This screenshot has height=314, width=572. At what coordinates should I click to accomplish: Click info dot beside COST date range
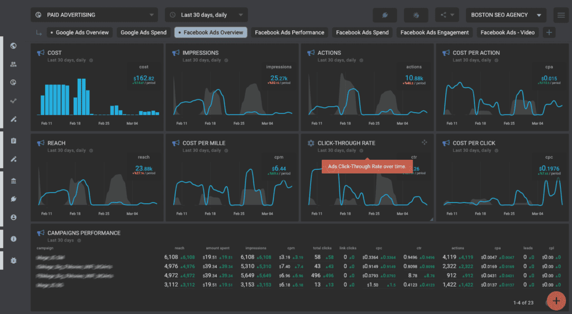pyautogui.click(x=91, y=60)
